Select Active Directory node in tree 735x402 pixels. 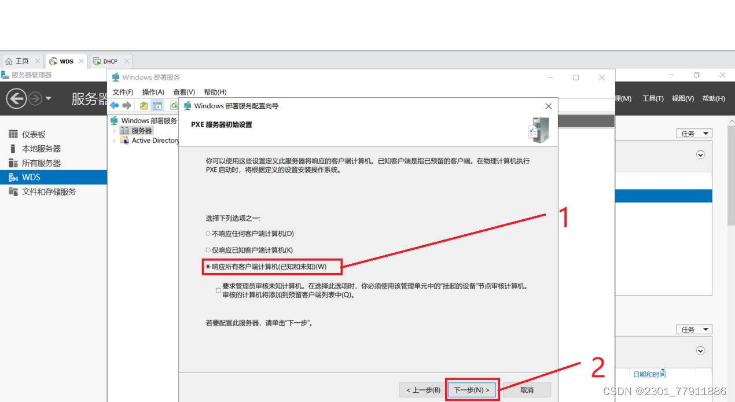155,141
